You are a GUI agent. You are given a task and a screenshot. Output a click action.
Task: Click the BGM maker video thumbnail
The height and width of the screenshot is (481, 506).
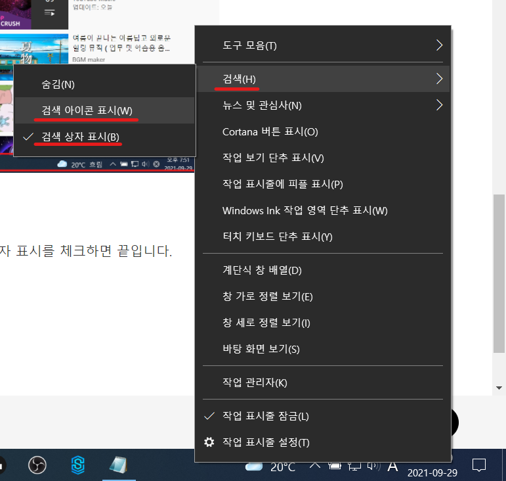34,49
